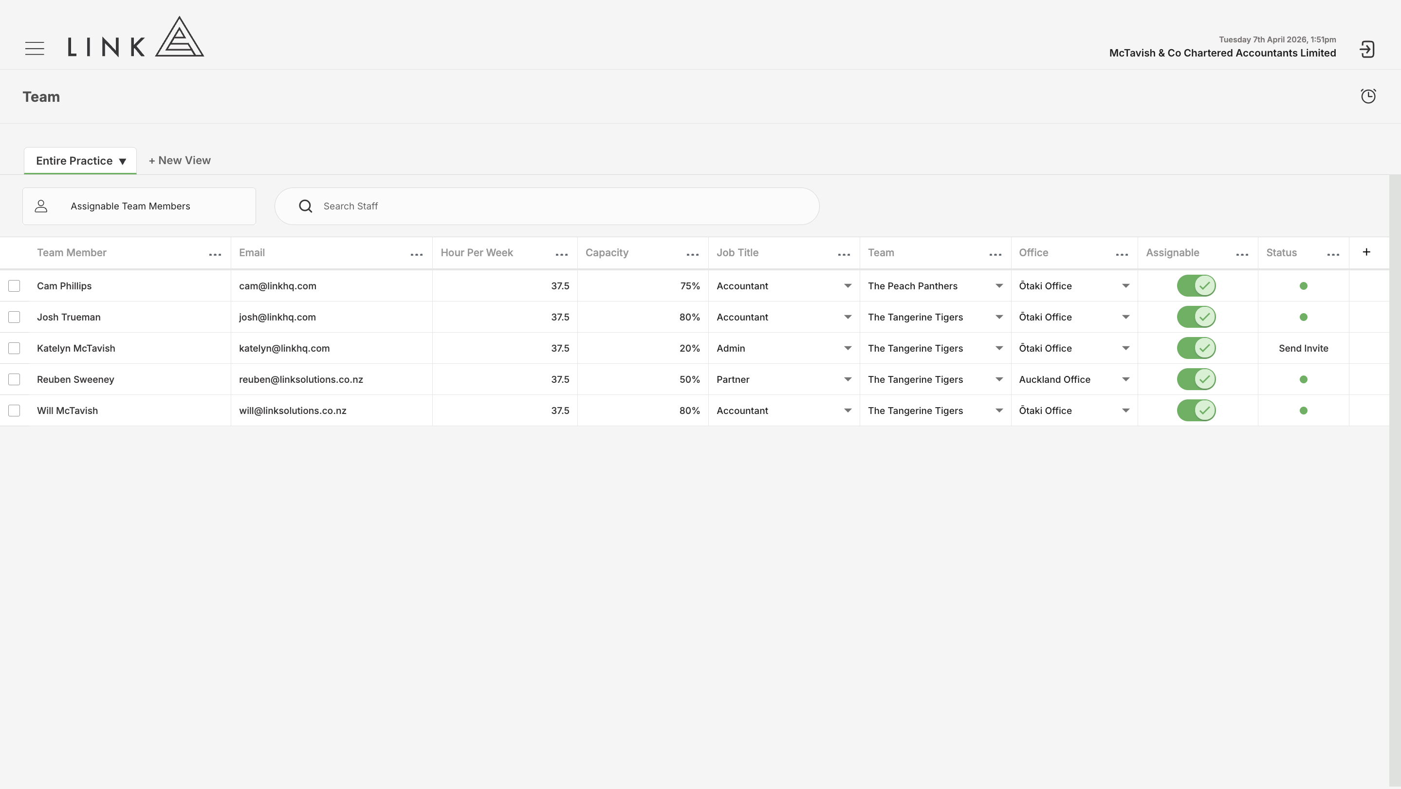
Task: Open Team Member column options menu
Action: (215, 255)
